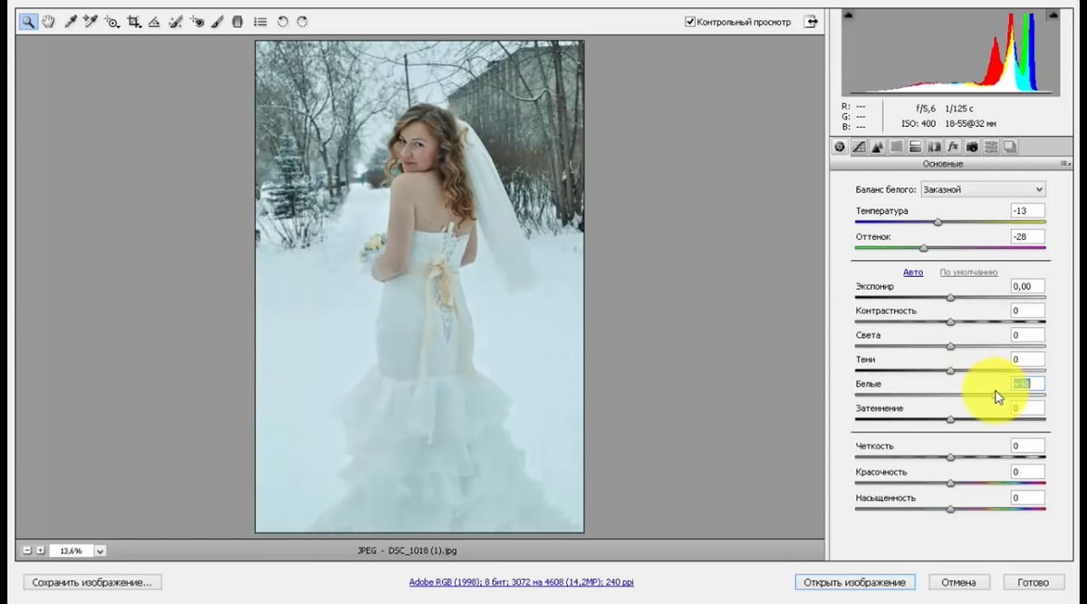
Task: Rotate image 90° clockwise
Action: pyautogui.click(x=303, y=22)
